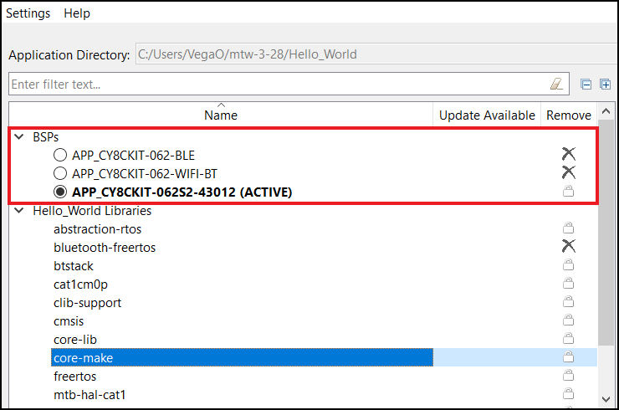Sort by the Name column header

[x=221, y=114]
